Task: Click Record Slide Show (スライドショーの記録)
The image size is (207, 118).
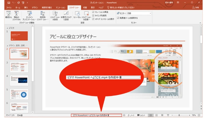Action: pos(86,16)
